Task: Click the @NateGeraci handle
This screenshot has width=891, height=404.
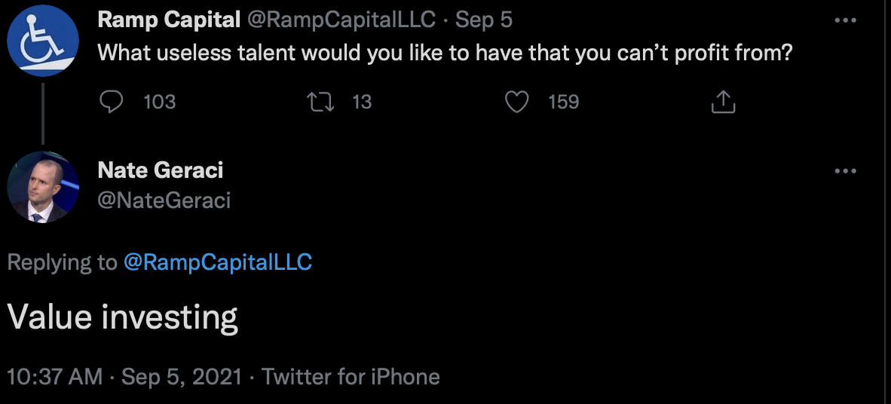Action: click(164, 200)
